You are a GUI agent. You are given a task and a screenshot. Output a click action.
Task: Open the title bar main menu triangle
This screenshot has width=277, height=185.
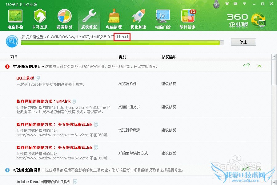[x=244, y=4]
